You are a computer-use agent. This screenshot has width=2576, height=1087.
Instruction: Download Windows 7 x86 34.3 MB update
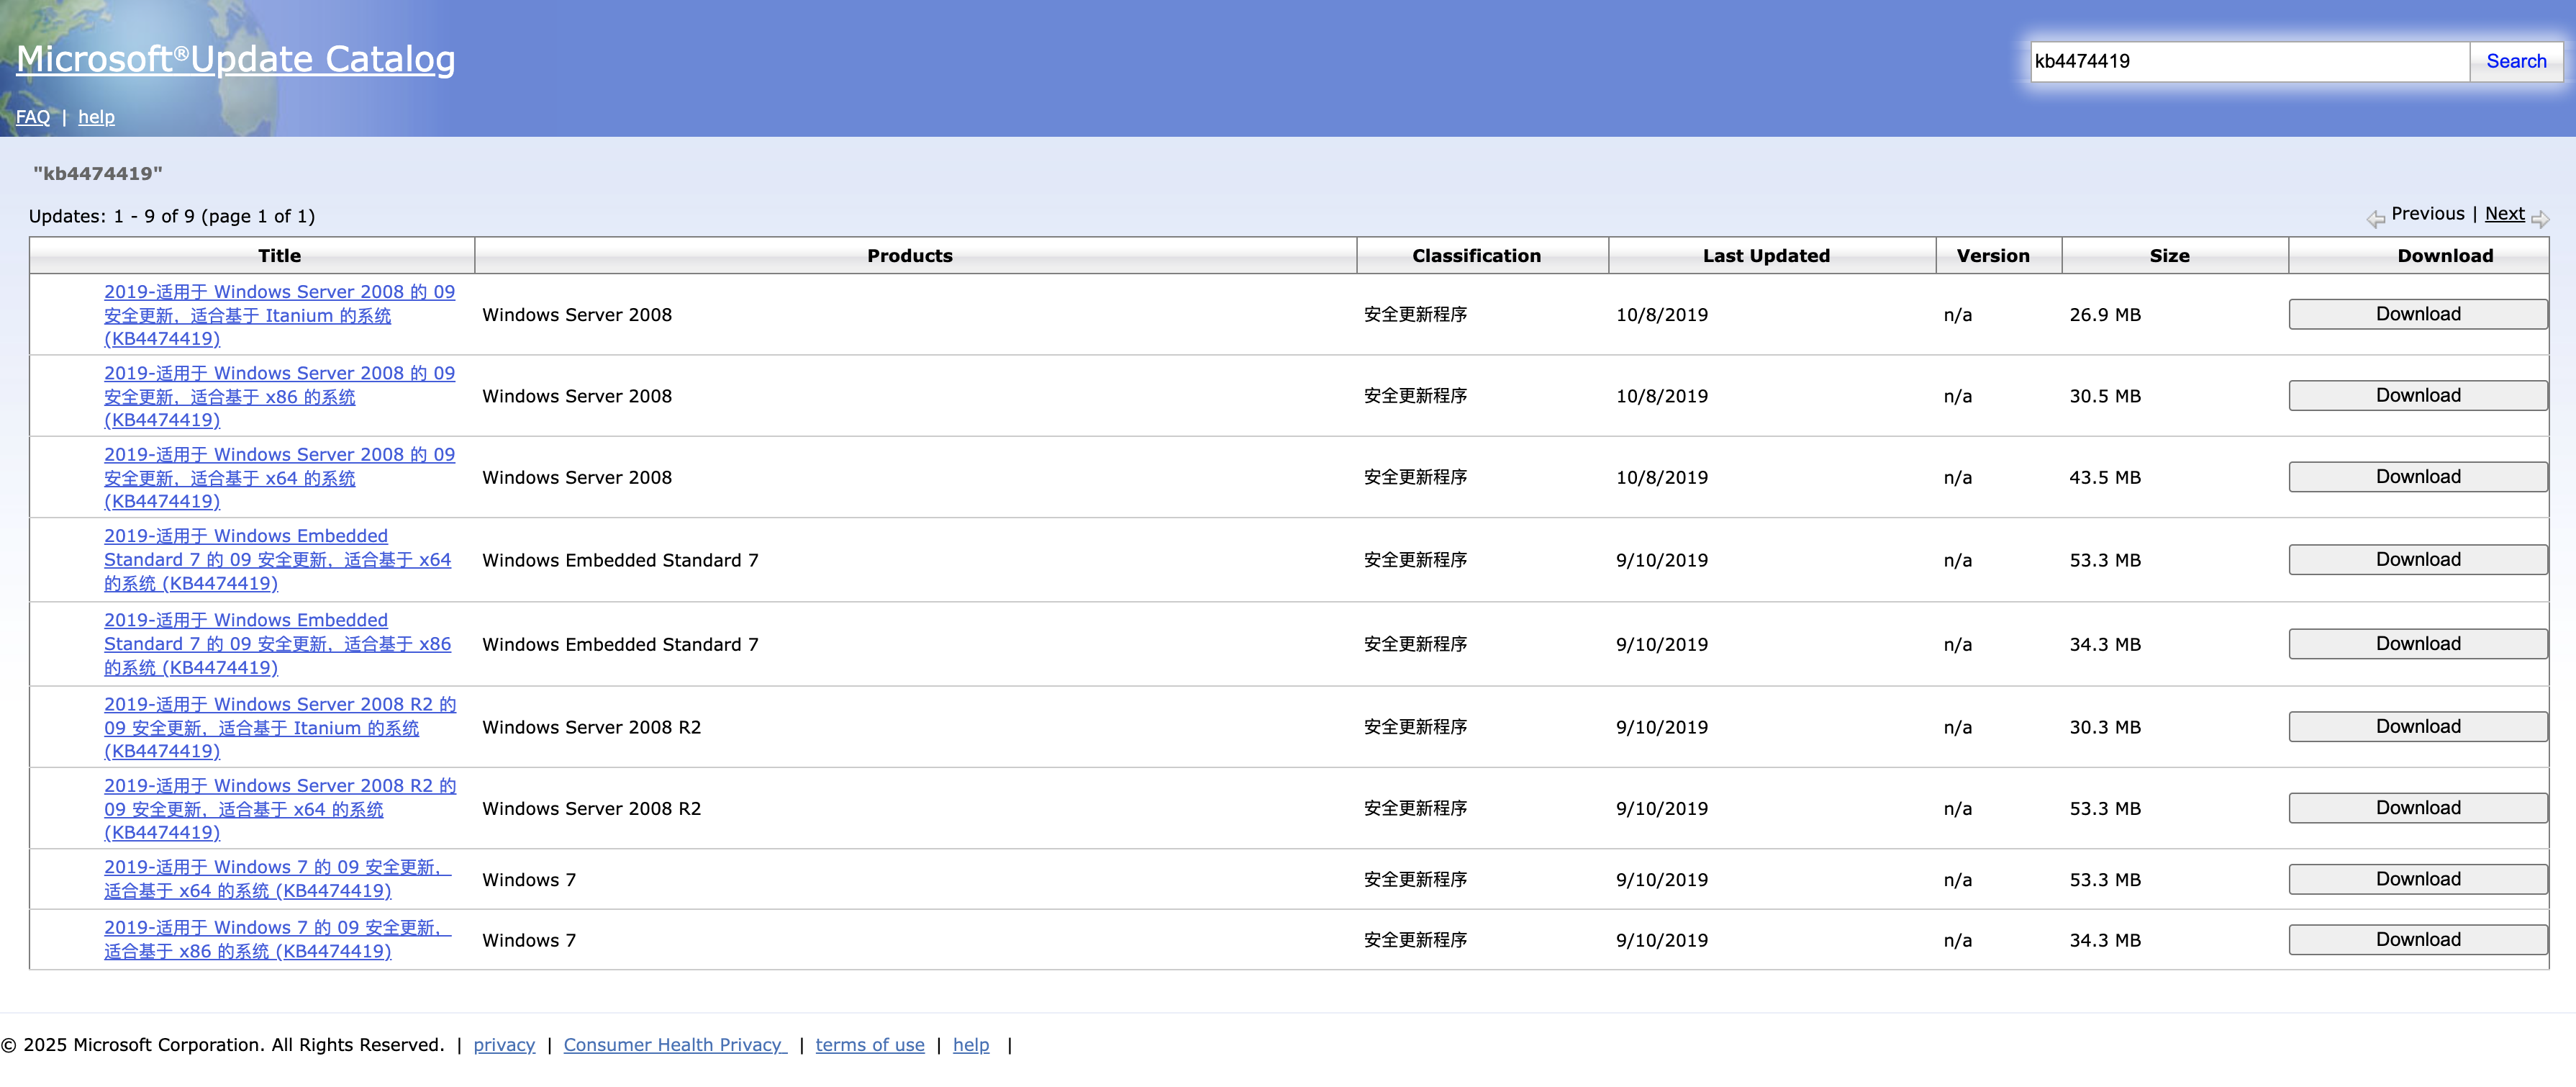tap(2417, 940)
